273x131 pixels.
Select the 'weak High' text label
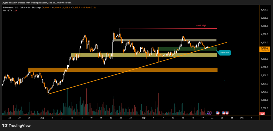[201, 26]
